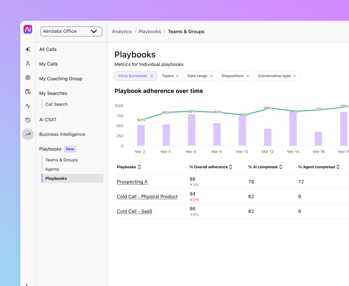Viewport: 349px width, 286px height.
Task: Open the activity pulse icon
Action: click(28, 106)
